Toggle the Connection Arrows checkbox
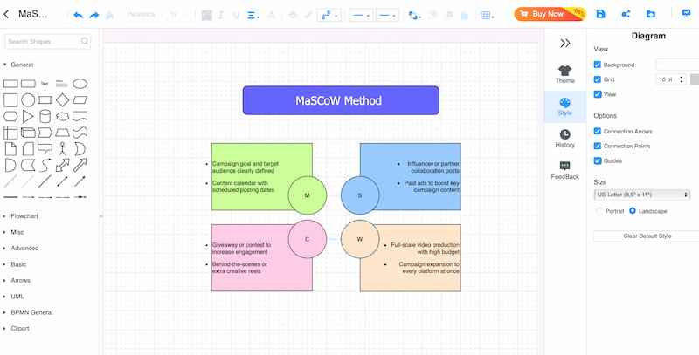Image resolution: width=699 pixels, height=355 pixels. (598, 131)
